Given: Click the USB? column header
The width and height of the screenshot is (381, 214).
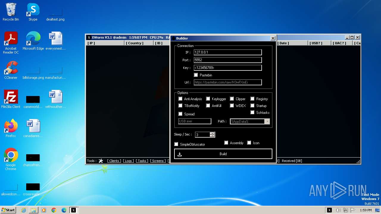Looking at the screenshot, I should pyautogui.click(x=320, y=43).
